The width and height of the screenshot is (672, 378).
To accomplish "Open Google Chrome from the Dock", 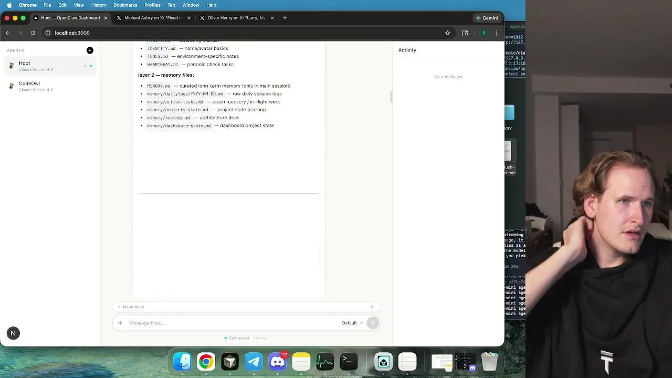I will pos(206,361).
